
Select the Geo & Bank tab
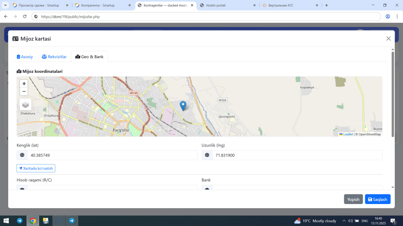point(89,57)
